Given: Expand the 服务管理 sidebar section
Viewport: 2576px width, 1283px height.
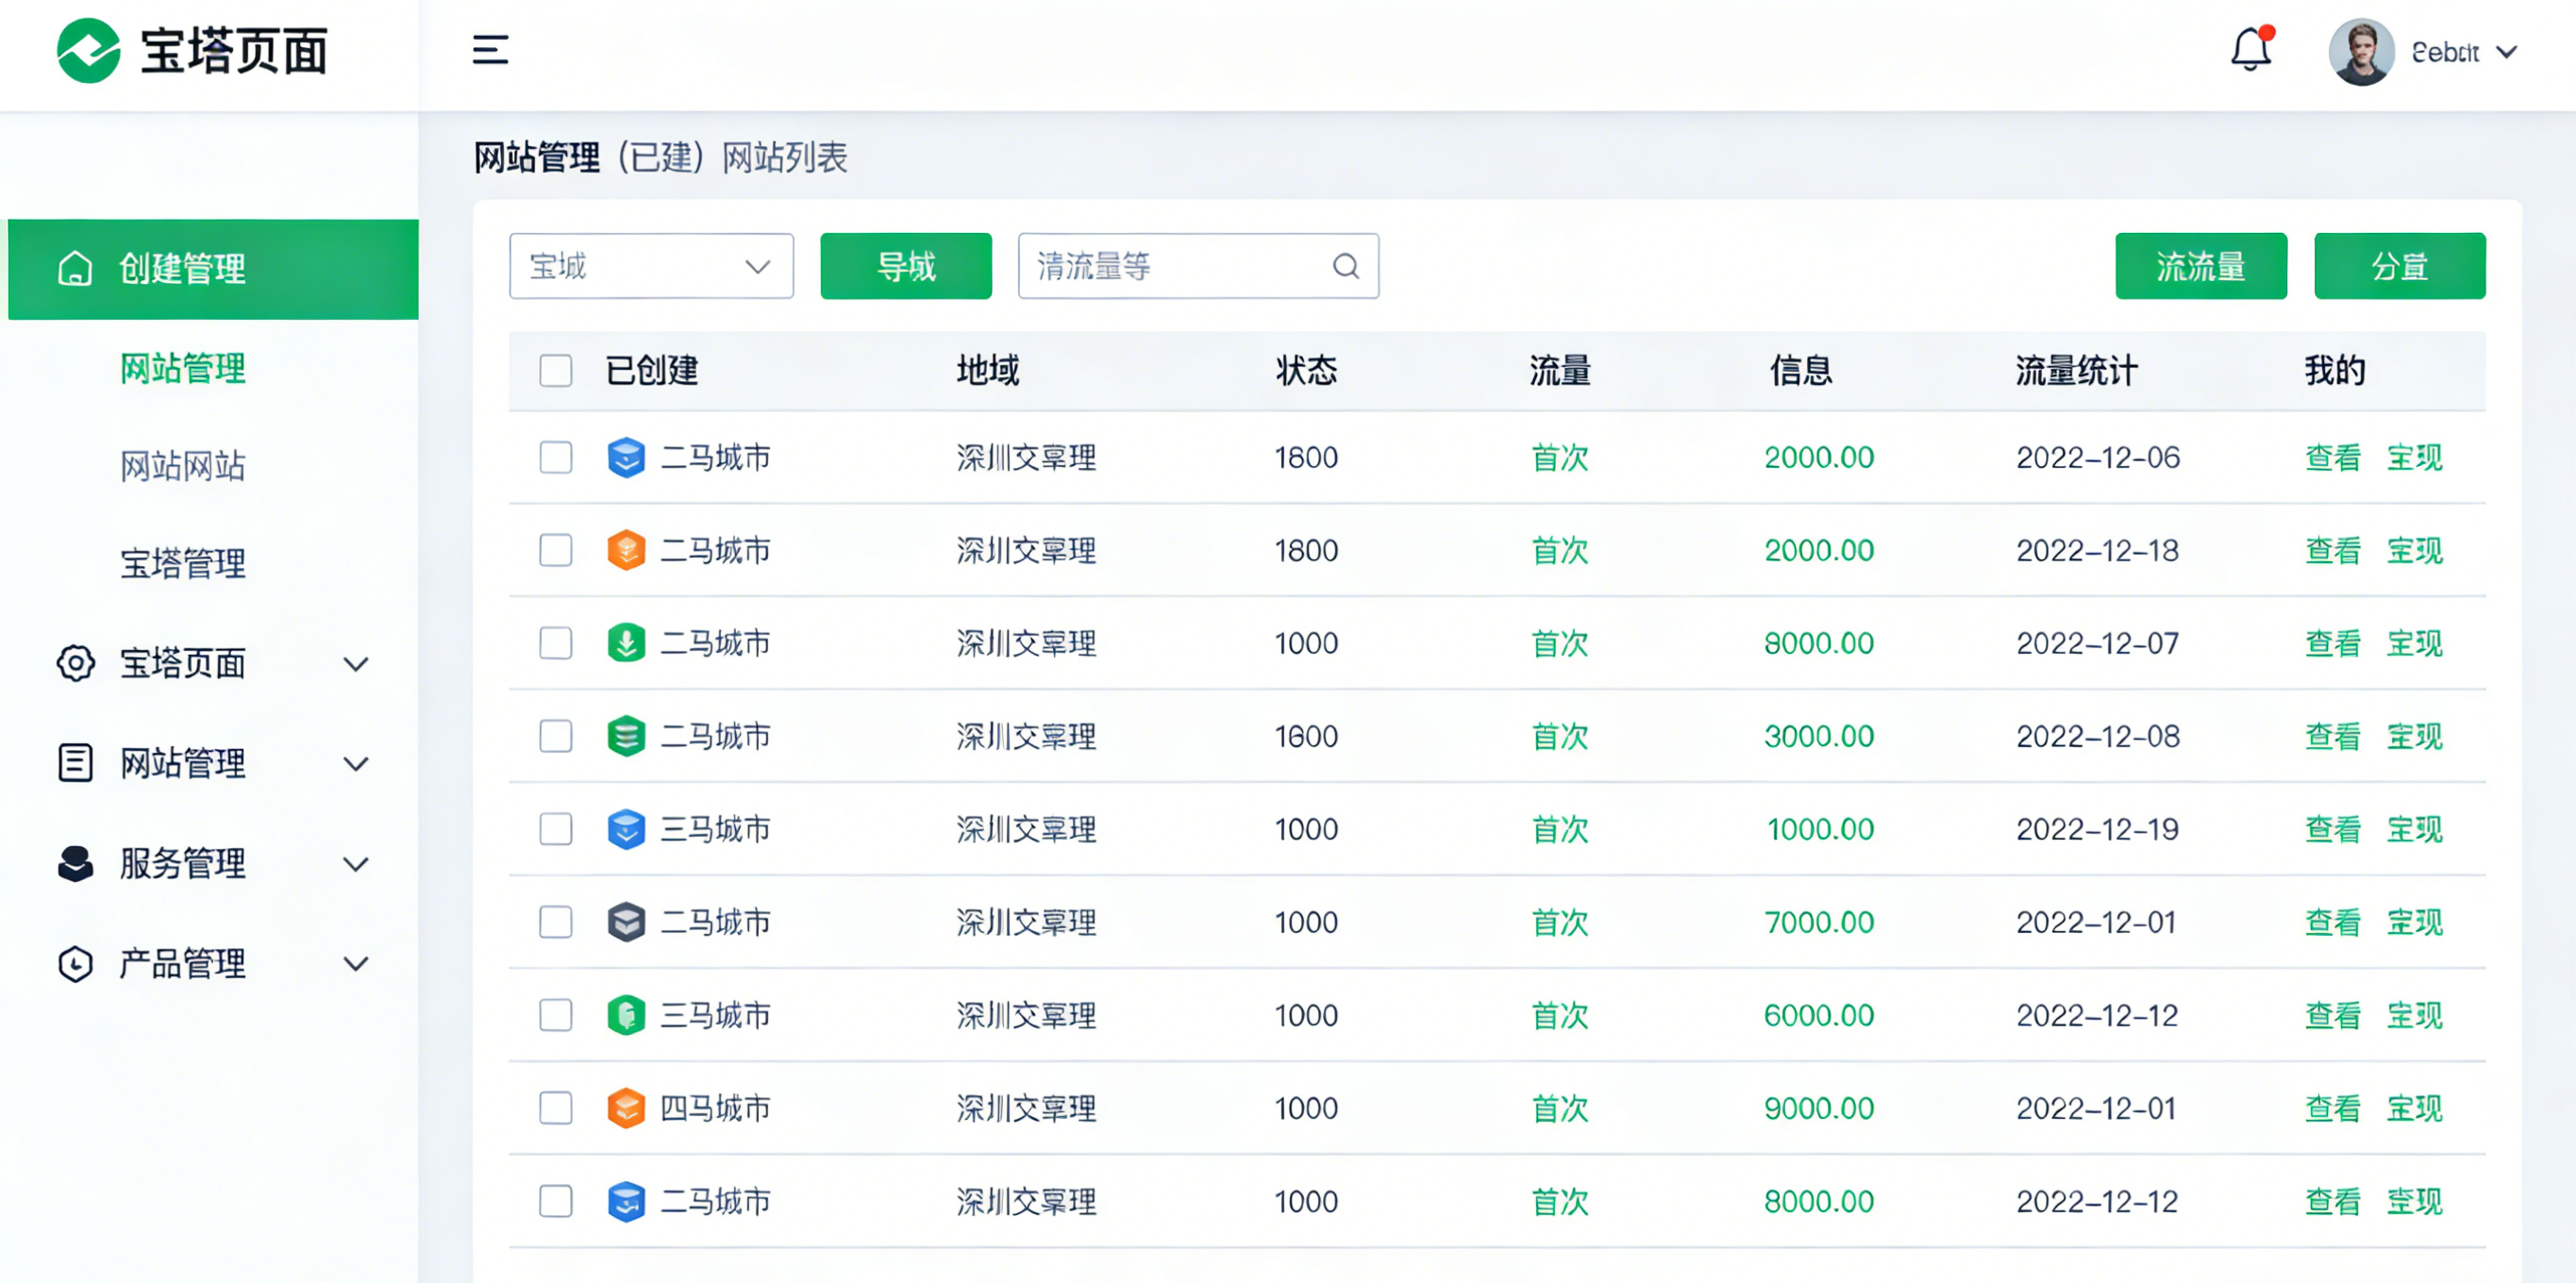Looking at the screenshot, I should tap(357, 864).
